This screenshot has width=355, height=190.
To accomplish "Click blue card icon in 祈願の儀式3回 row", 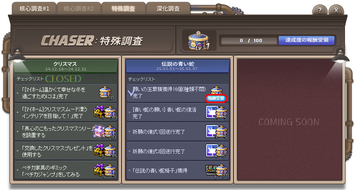I will click(x=211, y=151).
